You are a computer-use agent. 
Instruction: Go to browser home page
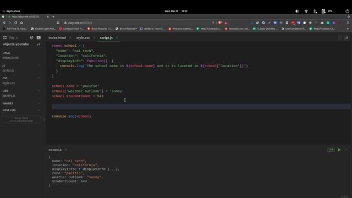(x=21, y=23)
